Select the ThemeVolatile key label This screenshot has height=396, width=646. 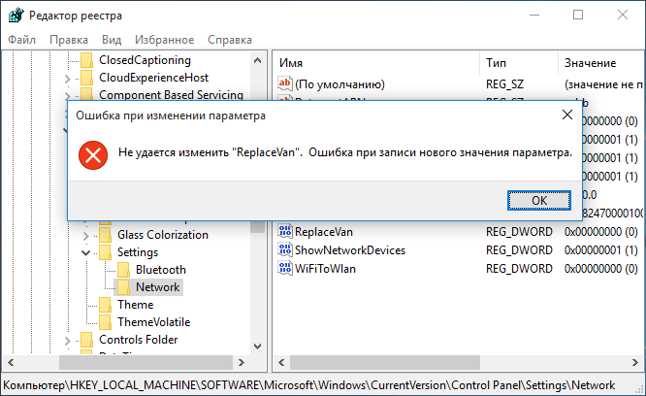point(153,322)
